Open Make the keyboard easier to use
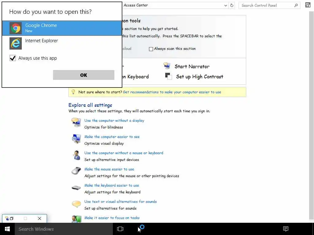The image size is (314, 235). [112, 185]
